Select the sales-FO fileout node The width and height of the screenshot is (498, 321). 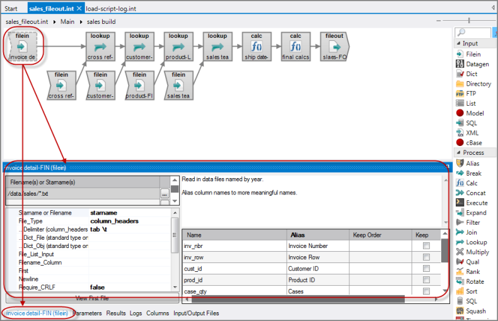[x=335, y=47]
